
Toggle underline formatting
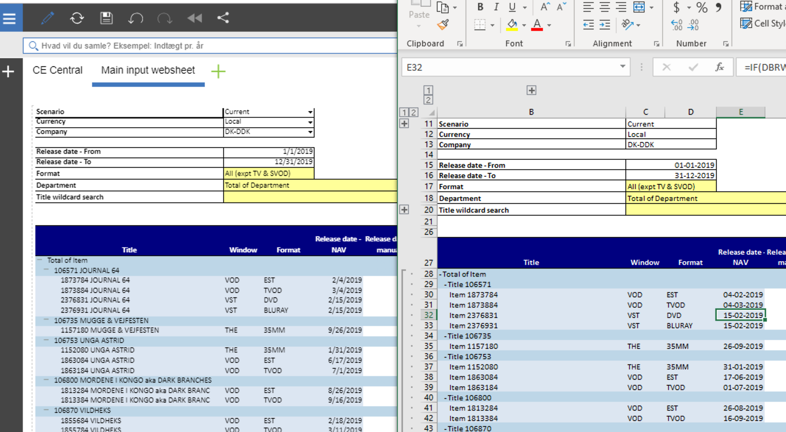click(x=512, y=7)
